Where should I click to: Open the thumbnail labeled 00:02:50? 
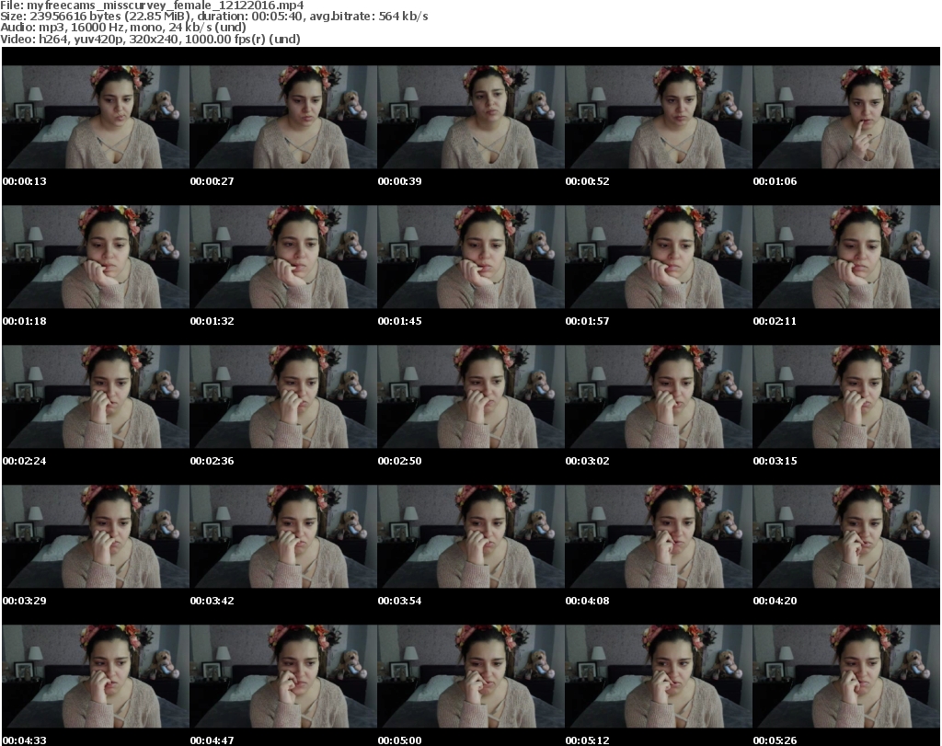471,397
